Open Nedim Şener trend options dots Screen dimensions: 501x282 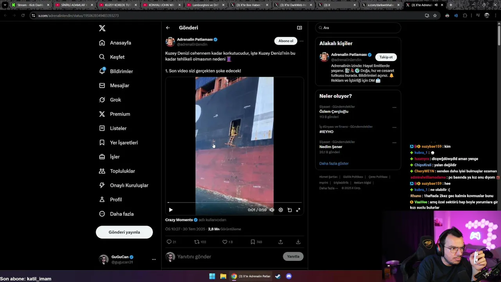coord(395,143)
